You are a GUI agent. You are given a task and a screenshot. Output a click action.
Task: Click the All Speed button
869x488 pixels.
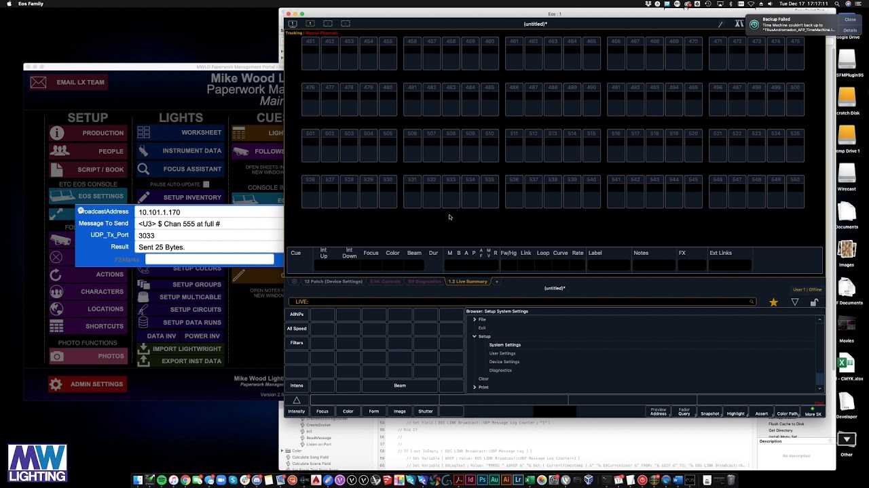pos(297,329)
